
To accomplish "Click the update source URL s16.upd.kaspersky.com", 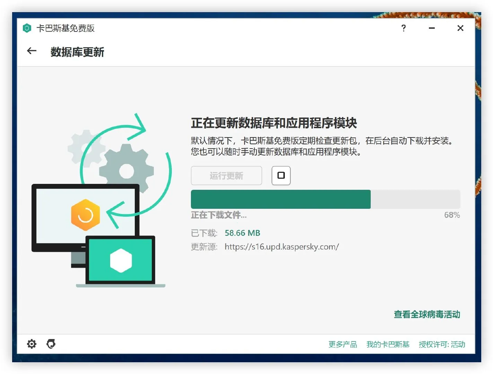I will (x=282, y=247).
